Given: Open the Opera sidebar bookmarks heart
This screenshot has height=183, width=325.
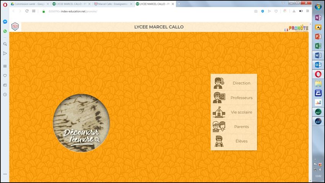Looking at the screenshot, I should pos(5,75).
